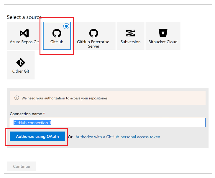Choose the GitHub source tile
The height and width of the screenshot is (178, 215).
point(57,36)
